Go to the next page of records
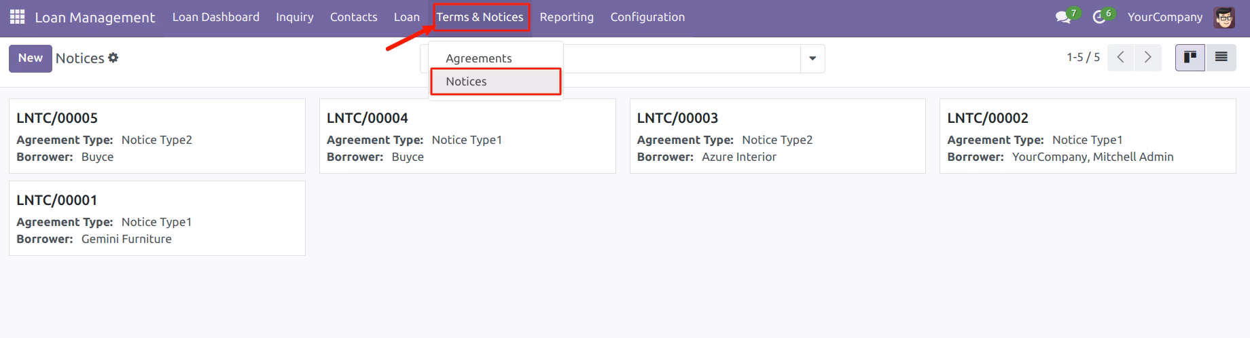Viewport: 1250px width, 338px height. coord(1148,58)
